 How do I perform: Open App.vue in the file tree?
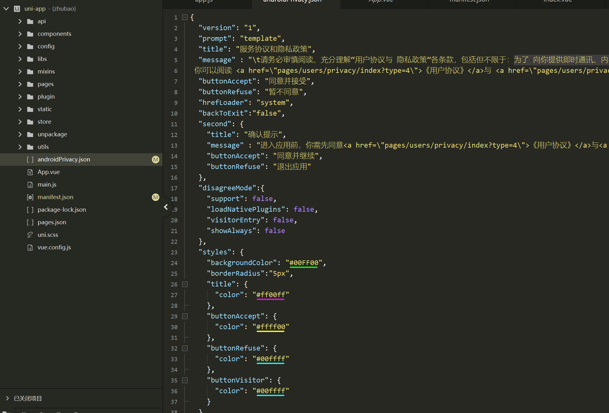[49, 172]
